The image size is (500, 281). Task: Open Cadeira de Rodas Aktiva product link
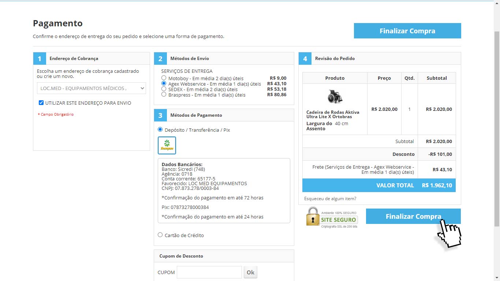(333, 114)
